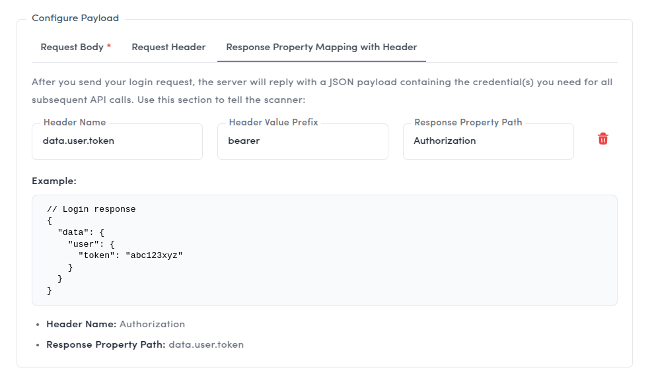Click the Example: heading
Viewport: 650px width, 384px height.
tap(54, 181)
